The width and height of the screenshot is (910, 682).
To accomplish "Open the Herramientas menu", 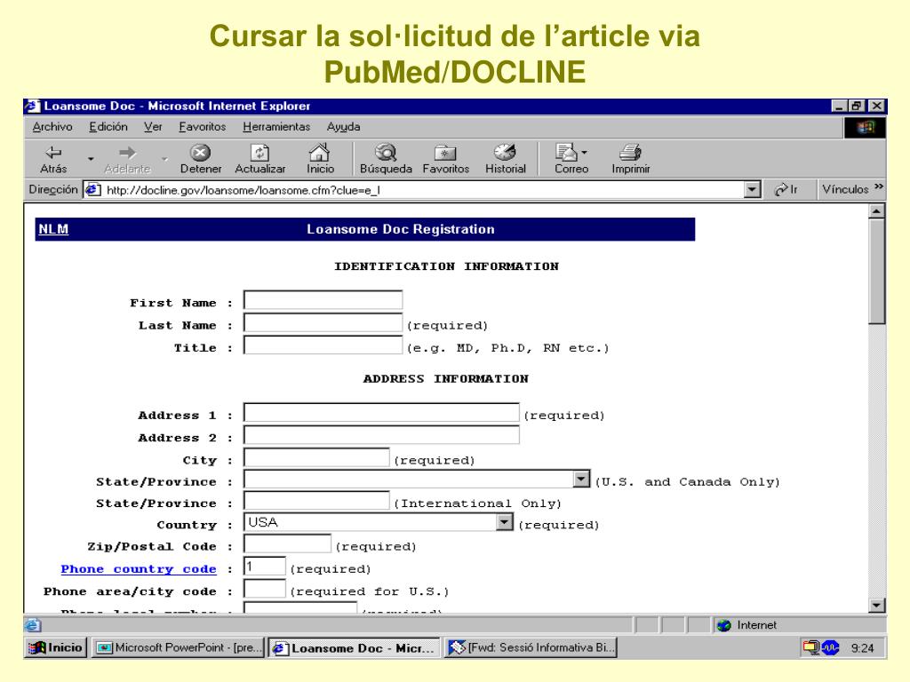I will tap(276, 126).
